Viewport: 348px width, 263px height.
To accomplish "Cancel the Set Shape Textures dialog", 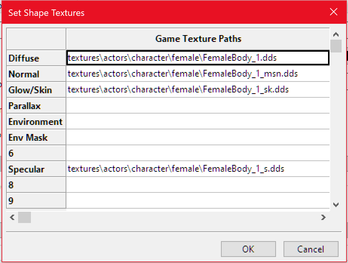I will coord(311,249).
